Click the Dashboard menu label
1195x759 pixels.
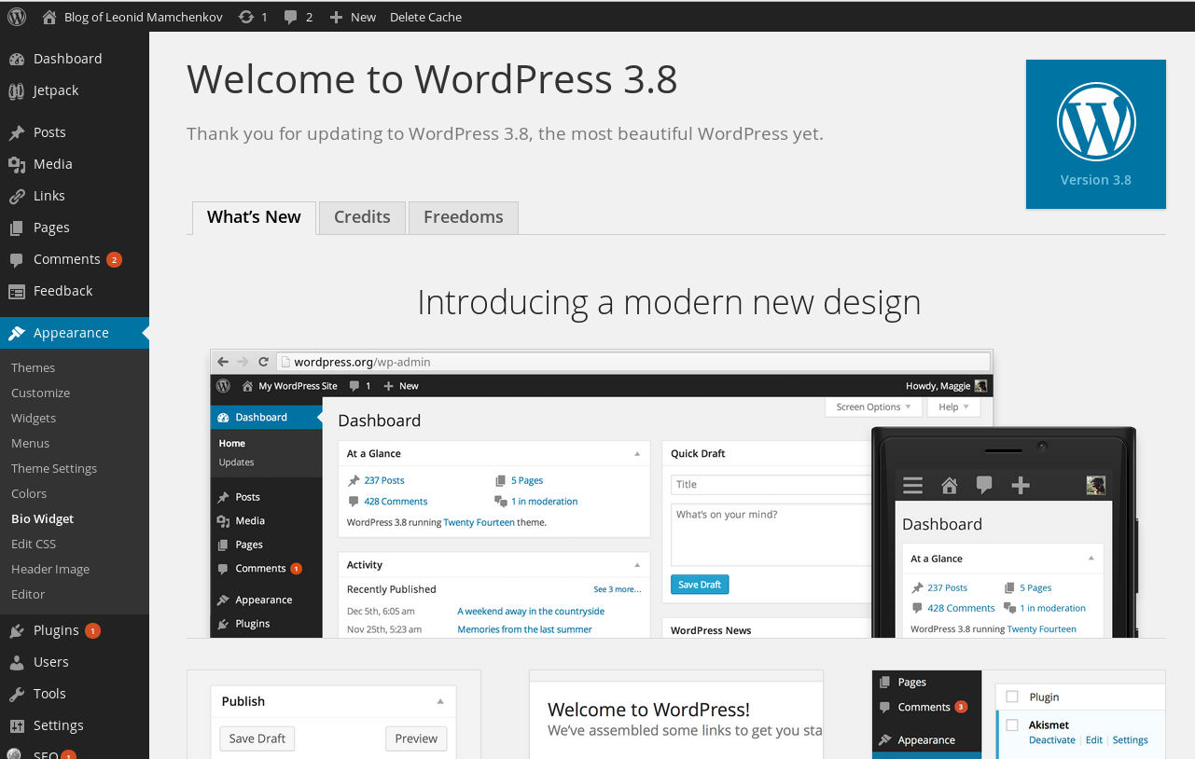[x=67, y=59]
